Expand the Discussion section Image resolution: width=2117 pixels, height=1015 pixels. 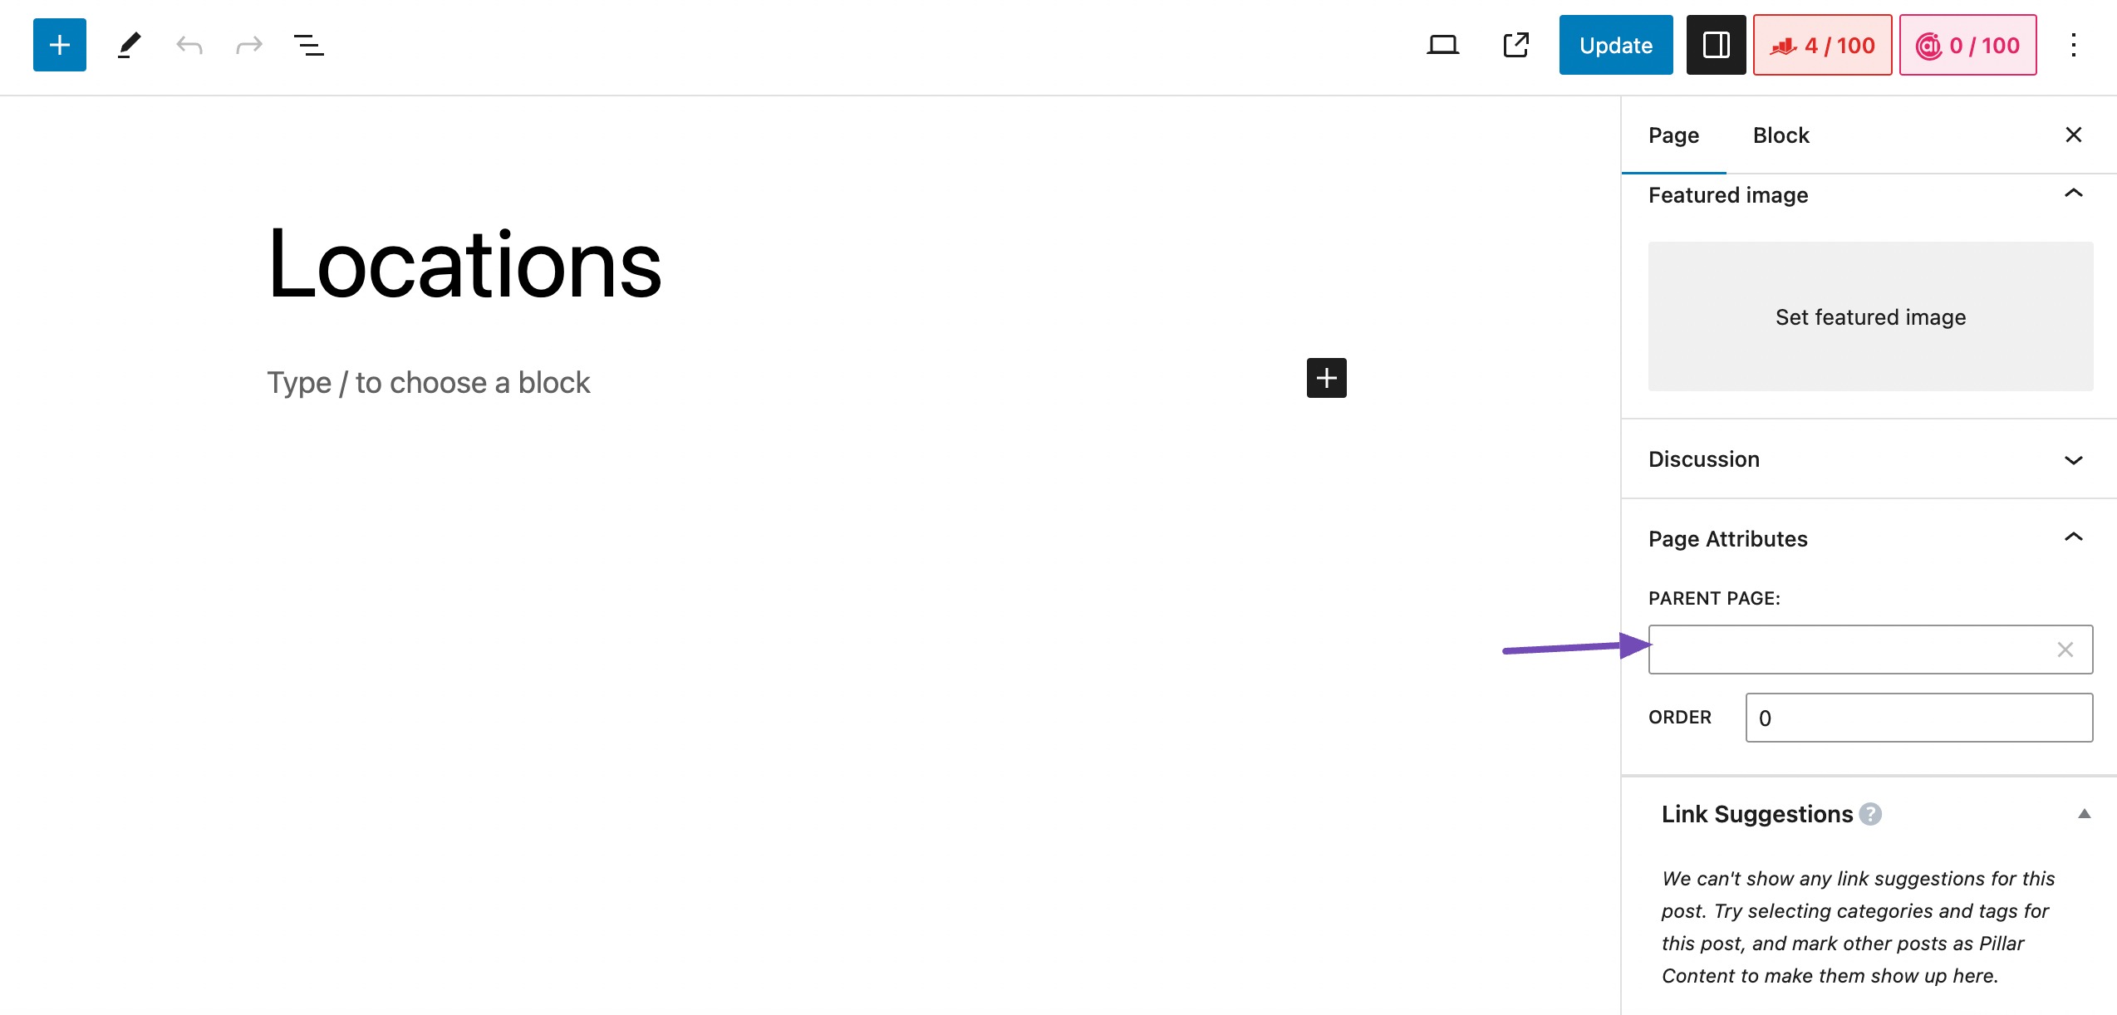coord(2073,459)
